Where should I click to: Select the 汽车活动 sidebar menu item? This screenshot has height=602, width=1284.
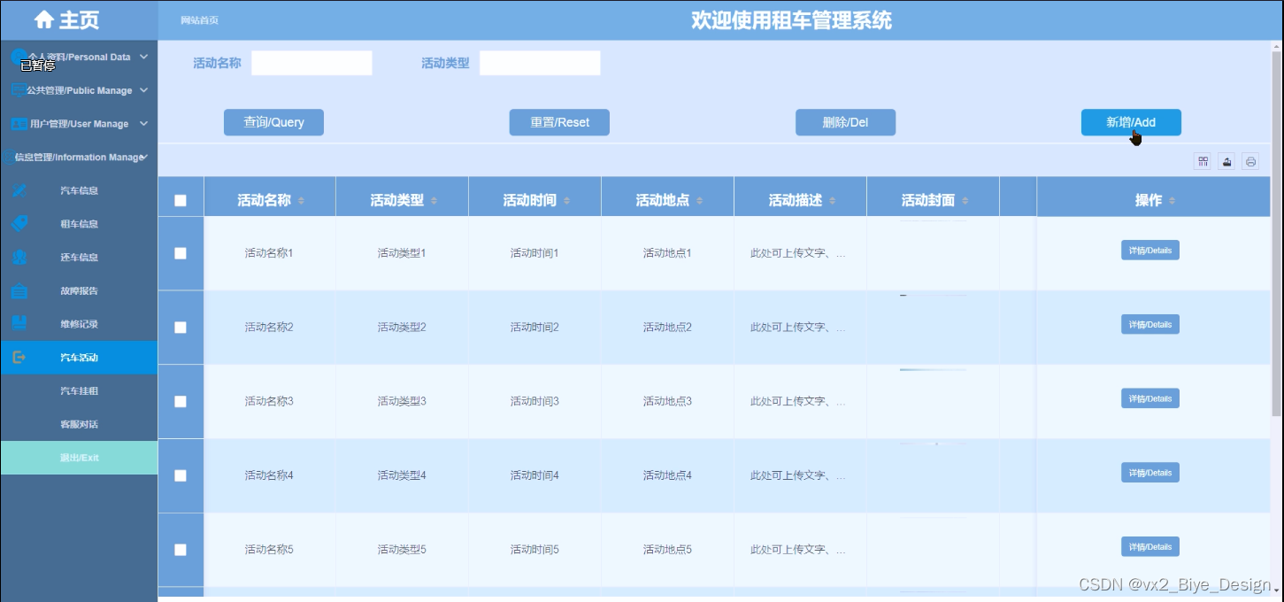click(79, 358)
